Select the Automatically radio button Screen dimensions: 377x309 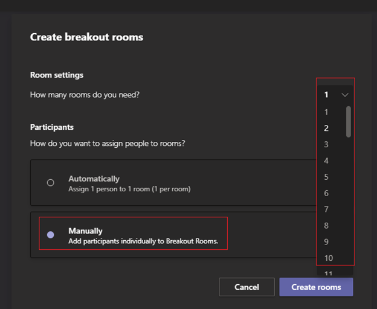click(x=51, y=183)
